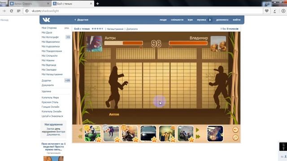The height and width of the screenshot is (161, 287).
Task: Select third-ranked friend thumbnail with medal 3
Action: pos(130,133)
